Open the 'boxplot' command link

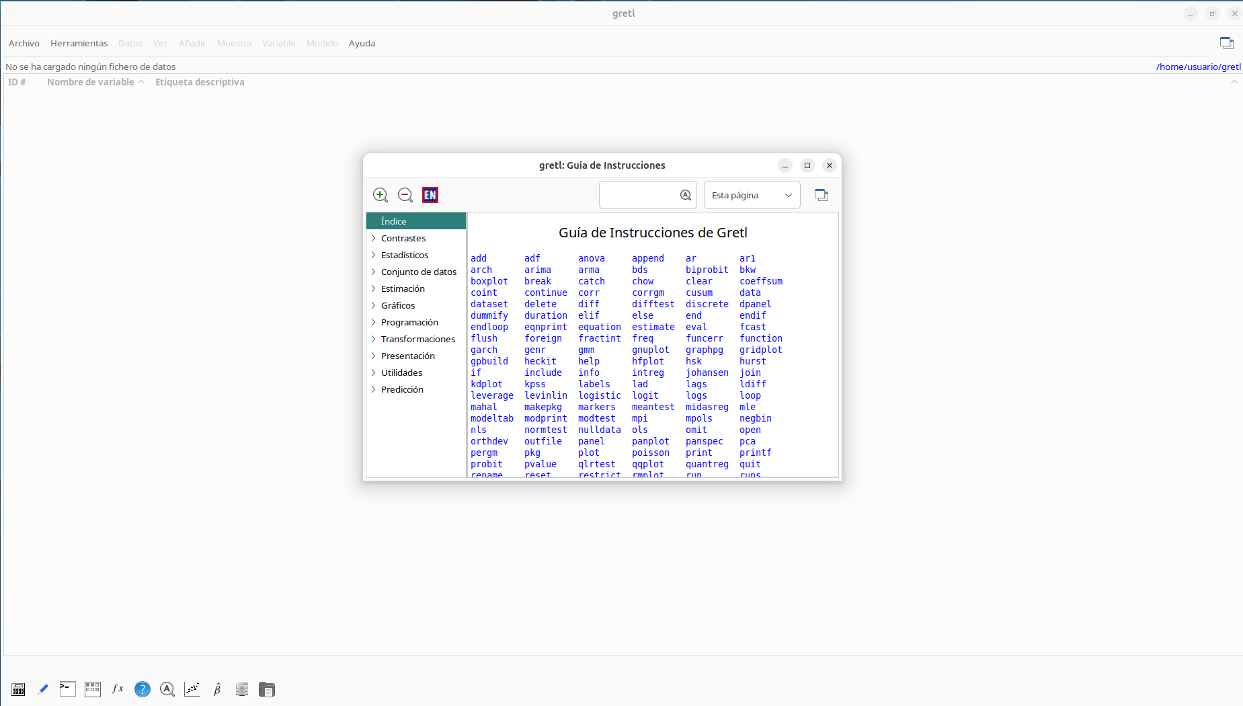[489, 281]
